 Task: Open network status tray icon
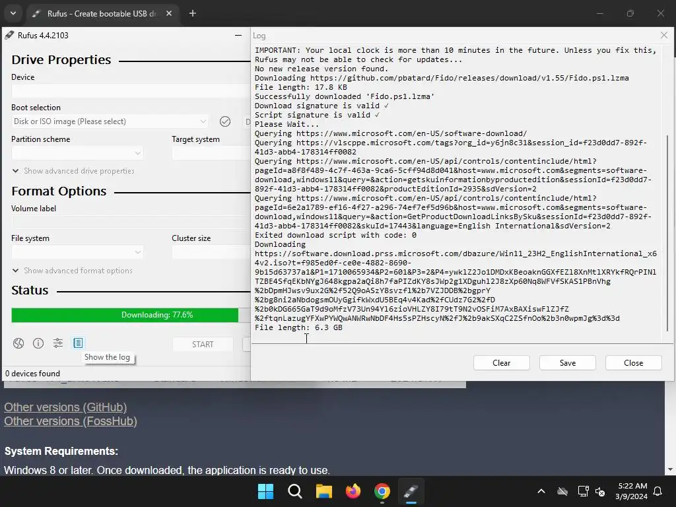(583, 491)
